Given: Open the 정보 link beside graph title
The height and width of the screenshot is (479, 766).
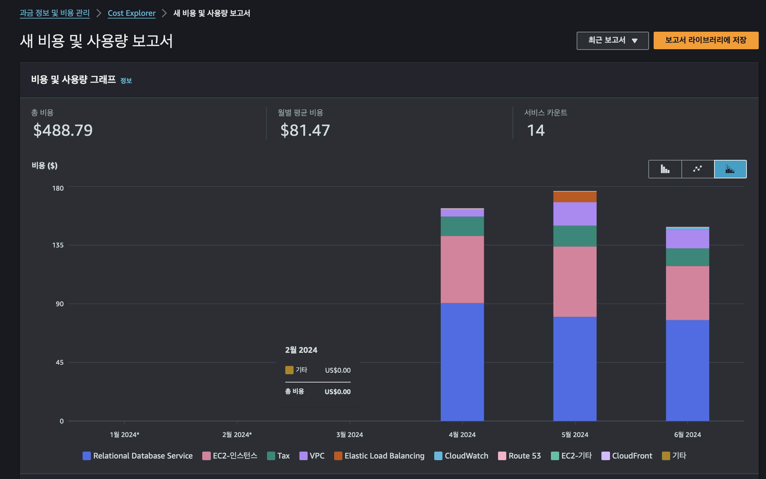Looking at the screenshot, I should pos(126,81).
